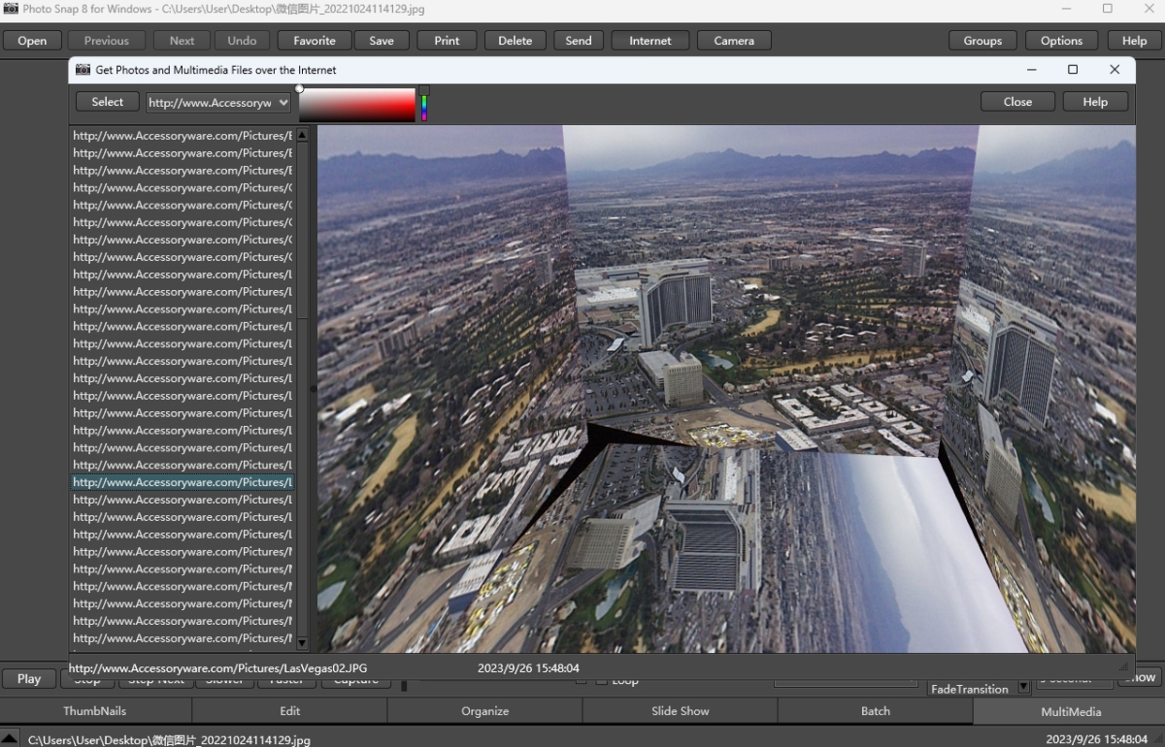
Task: Toggle the Loop checkbox
Action: [x=602, y=681]
